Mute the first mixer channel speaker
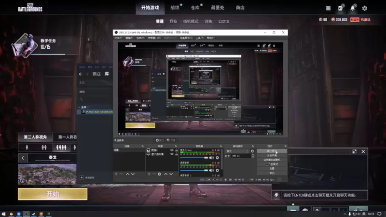The height and width of the screenshot is (217, 386). point(211,158)
